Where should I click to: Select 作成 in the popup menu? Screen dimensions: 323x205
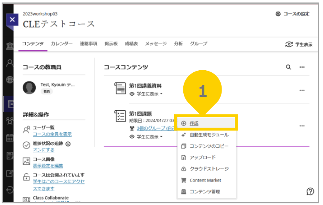click(206, 123)
